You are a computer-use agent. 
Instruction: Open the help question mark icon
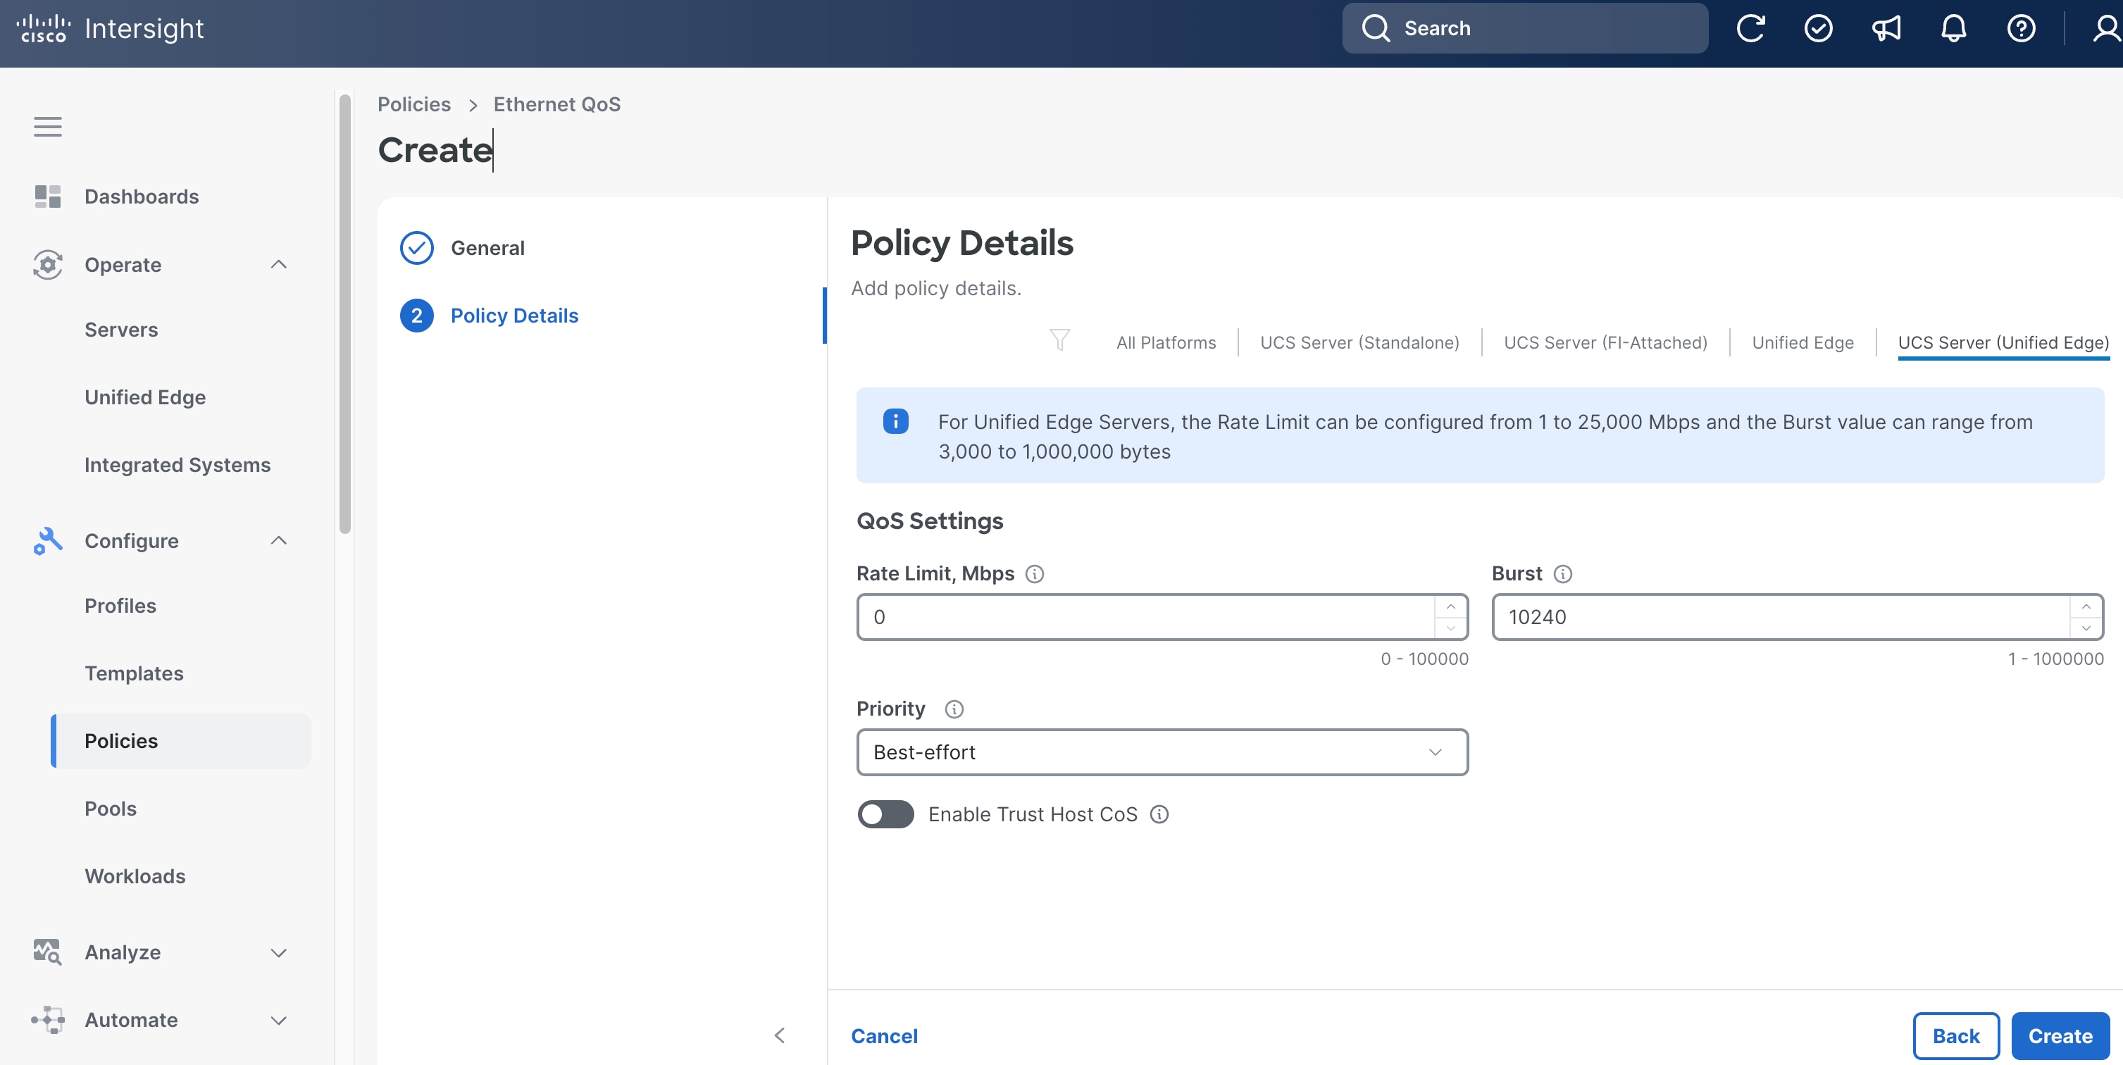[x=2021, y=28]
